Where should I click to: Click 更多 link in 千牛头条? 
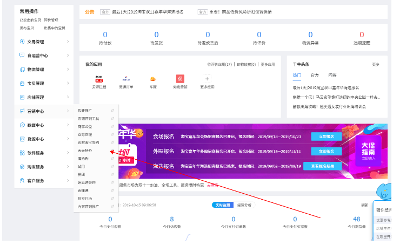tap(376, 64)
